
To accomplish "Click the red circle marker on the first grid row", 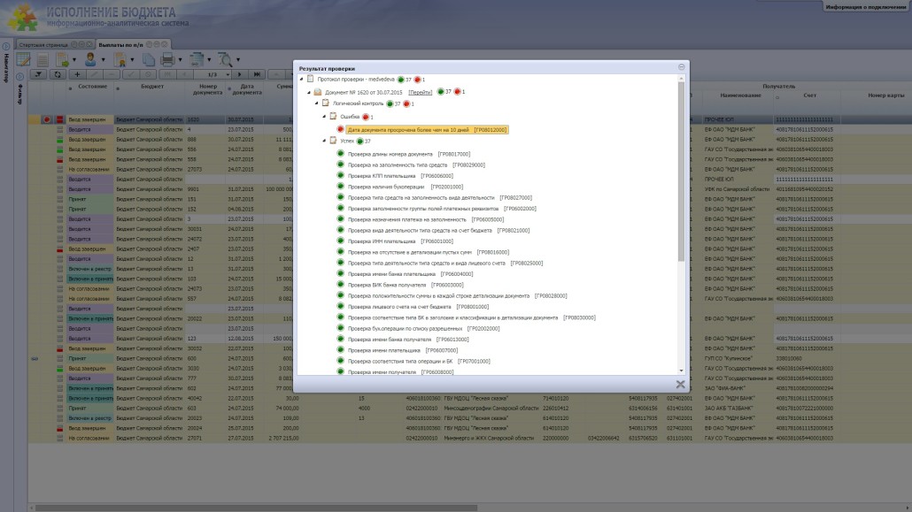I will [x=47, y=119].
